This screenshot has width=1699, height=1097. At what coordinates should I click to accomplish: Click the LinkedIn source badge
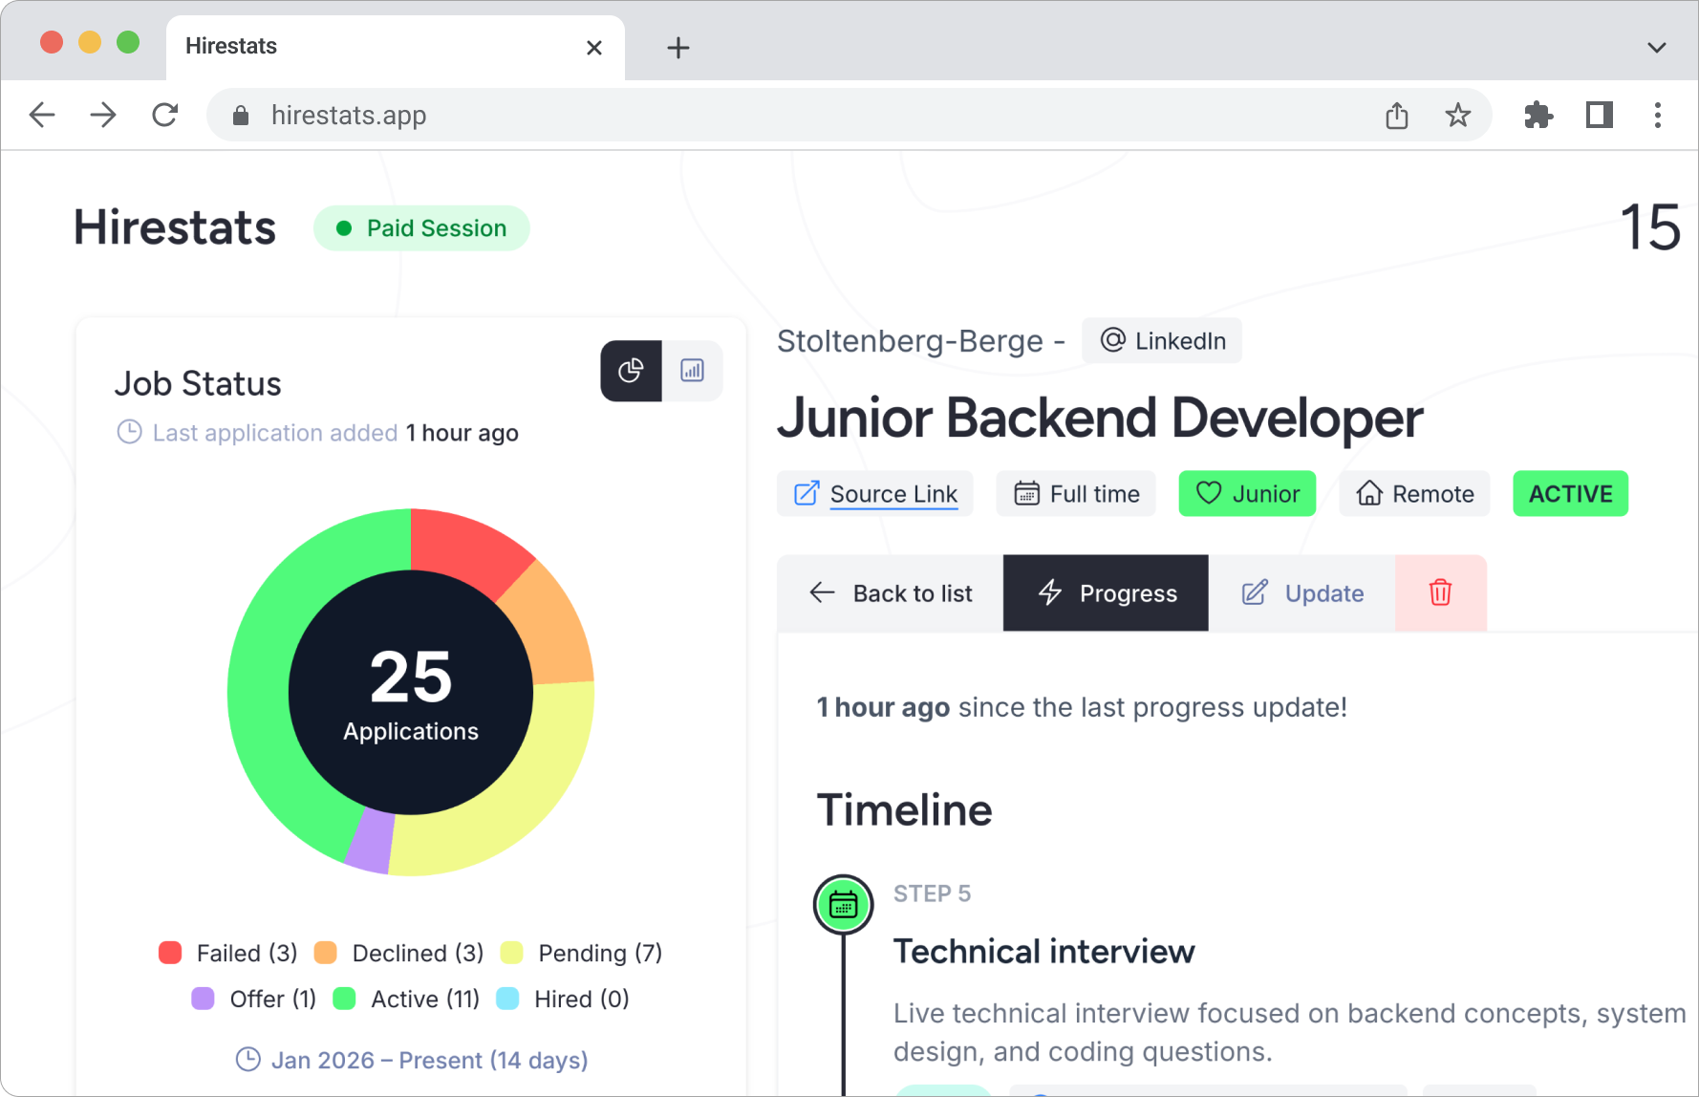1162,341
